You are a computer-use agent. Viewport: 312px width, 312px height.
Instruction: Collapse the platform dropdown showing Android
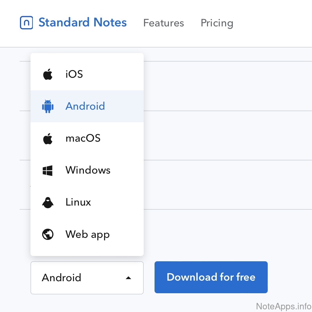click(x=87, y=278)
